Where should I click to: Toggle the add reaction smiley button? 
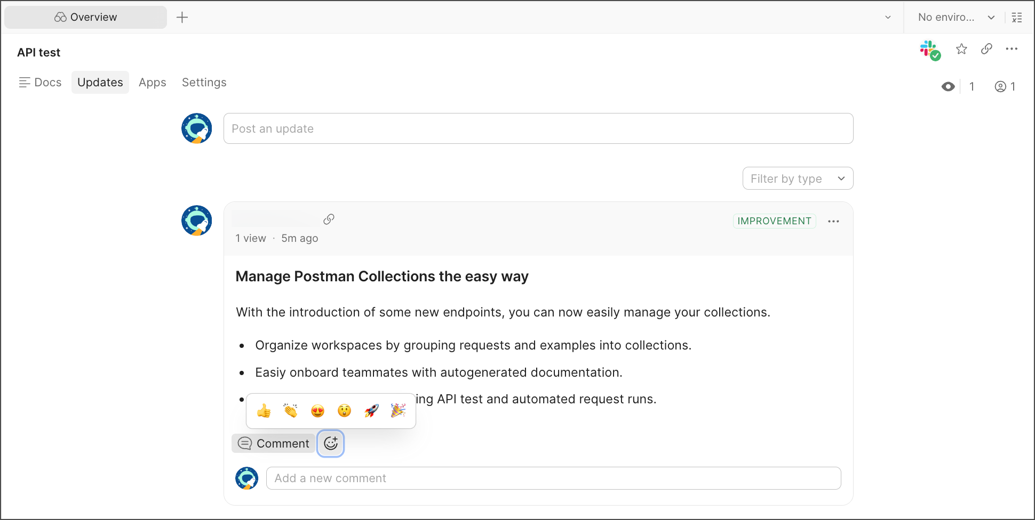click(x=331, y=443)
